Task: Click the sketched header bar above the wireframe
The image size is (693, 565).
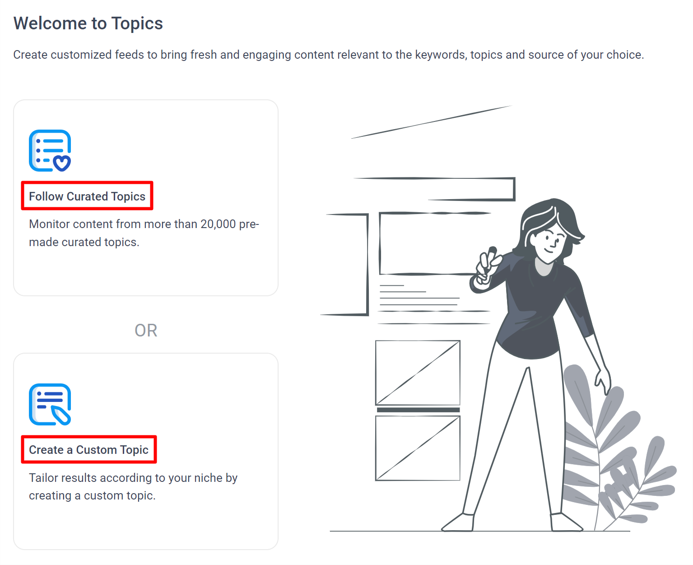Action: click(433, 189)
